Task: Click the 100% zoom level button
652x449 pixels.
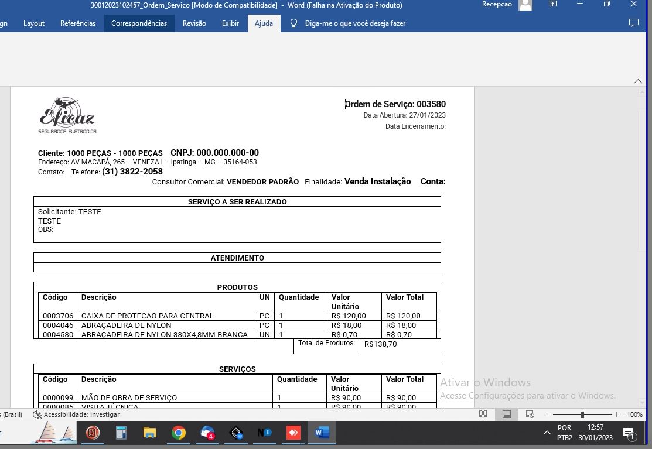Action: point(634,414)
